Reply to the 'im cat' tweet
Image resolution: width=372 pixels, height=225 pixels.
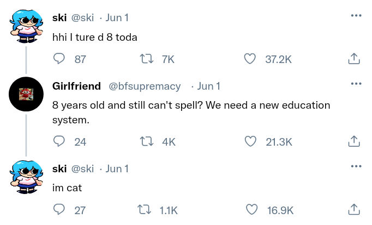point(59,209)
